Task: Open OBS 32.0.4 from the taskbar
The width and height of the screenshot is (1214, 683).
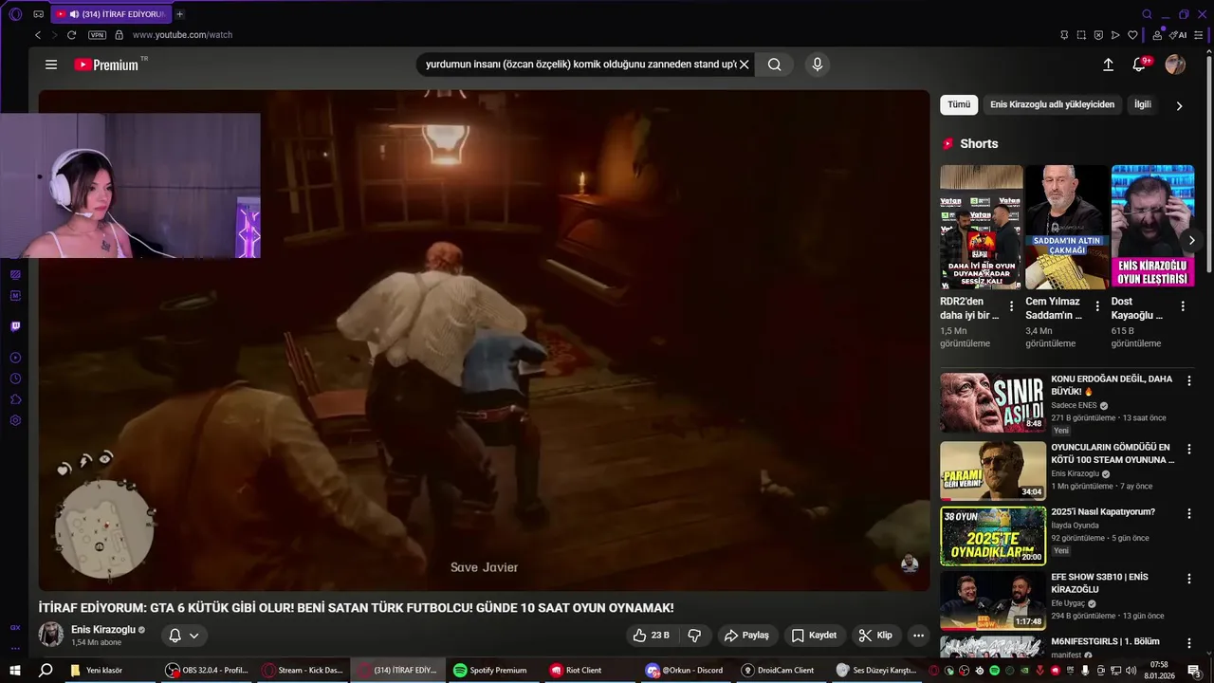Action: tap(207, 670)
